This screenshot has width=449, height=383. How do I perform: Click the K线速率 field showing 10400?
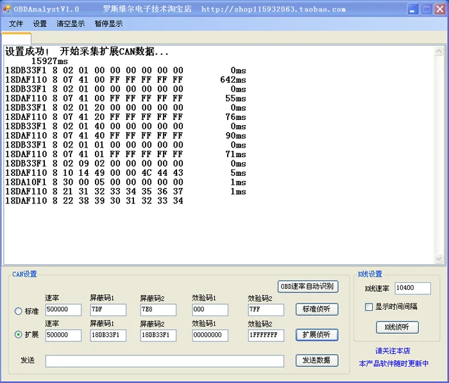412,288
